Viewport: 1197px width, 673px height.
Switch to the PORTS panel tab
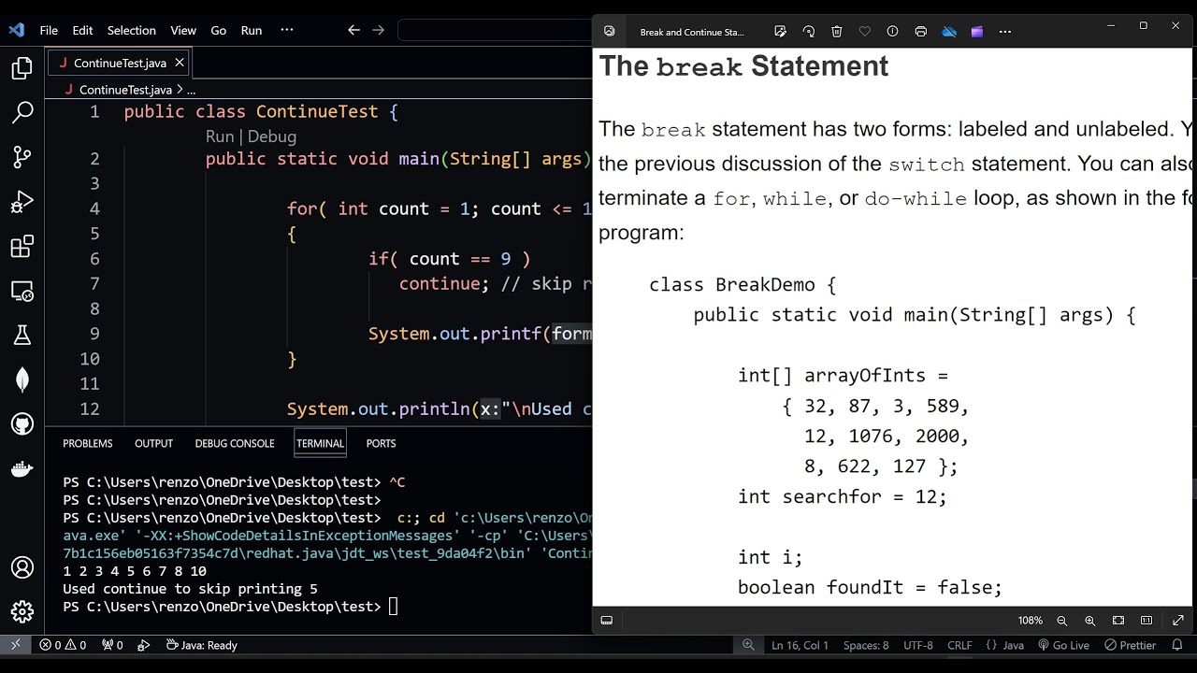[382, 443]
